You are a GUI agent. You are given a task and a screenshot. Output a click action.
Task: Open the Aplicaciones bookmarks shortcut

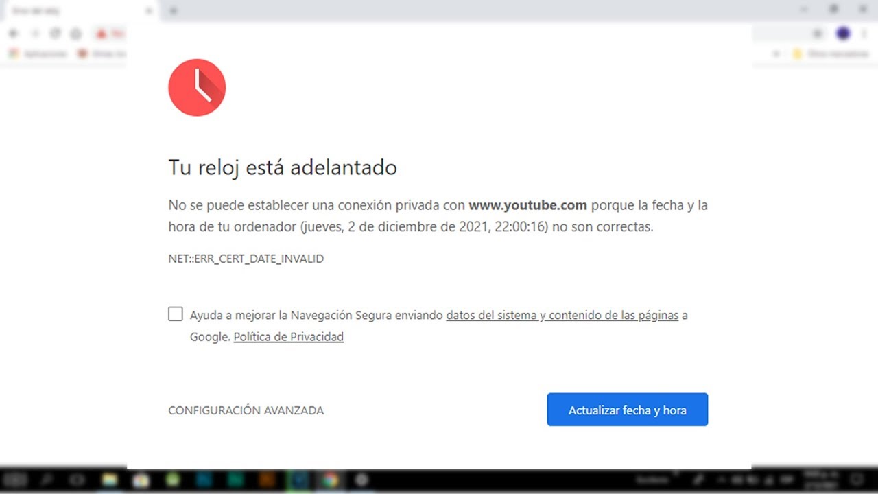pyautogui.click(x=38, y=54)
